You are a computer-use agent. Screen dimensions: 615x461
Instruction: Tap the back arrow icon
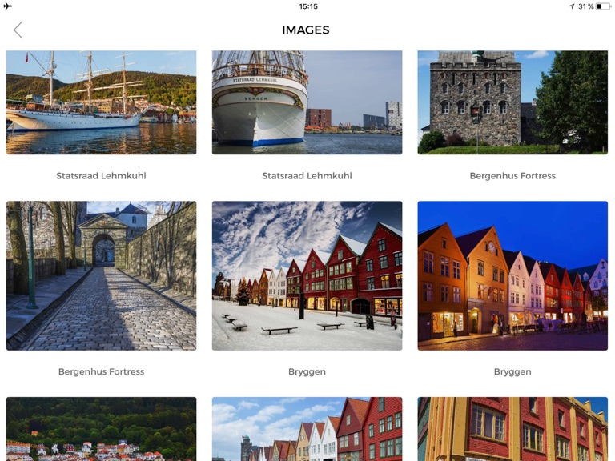coord(18,30)
